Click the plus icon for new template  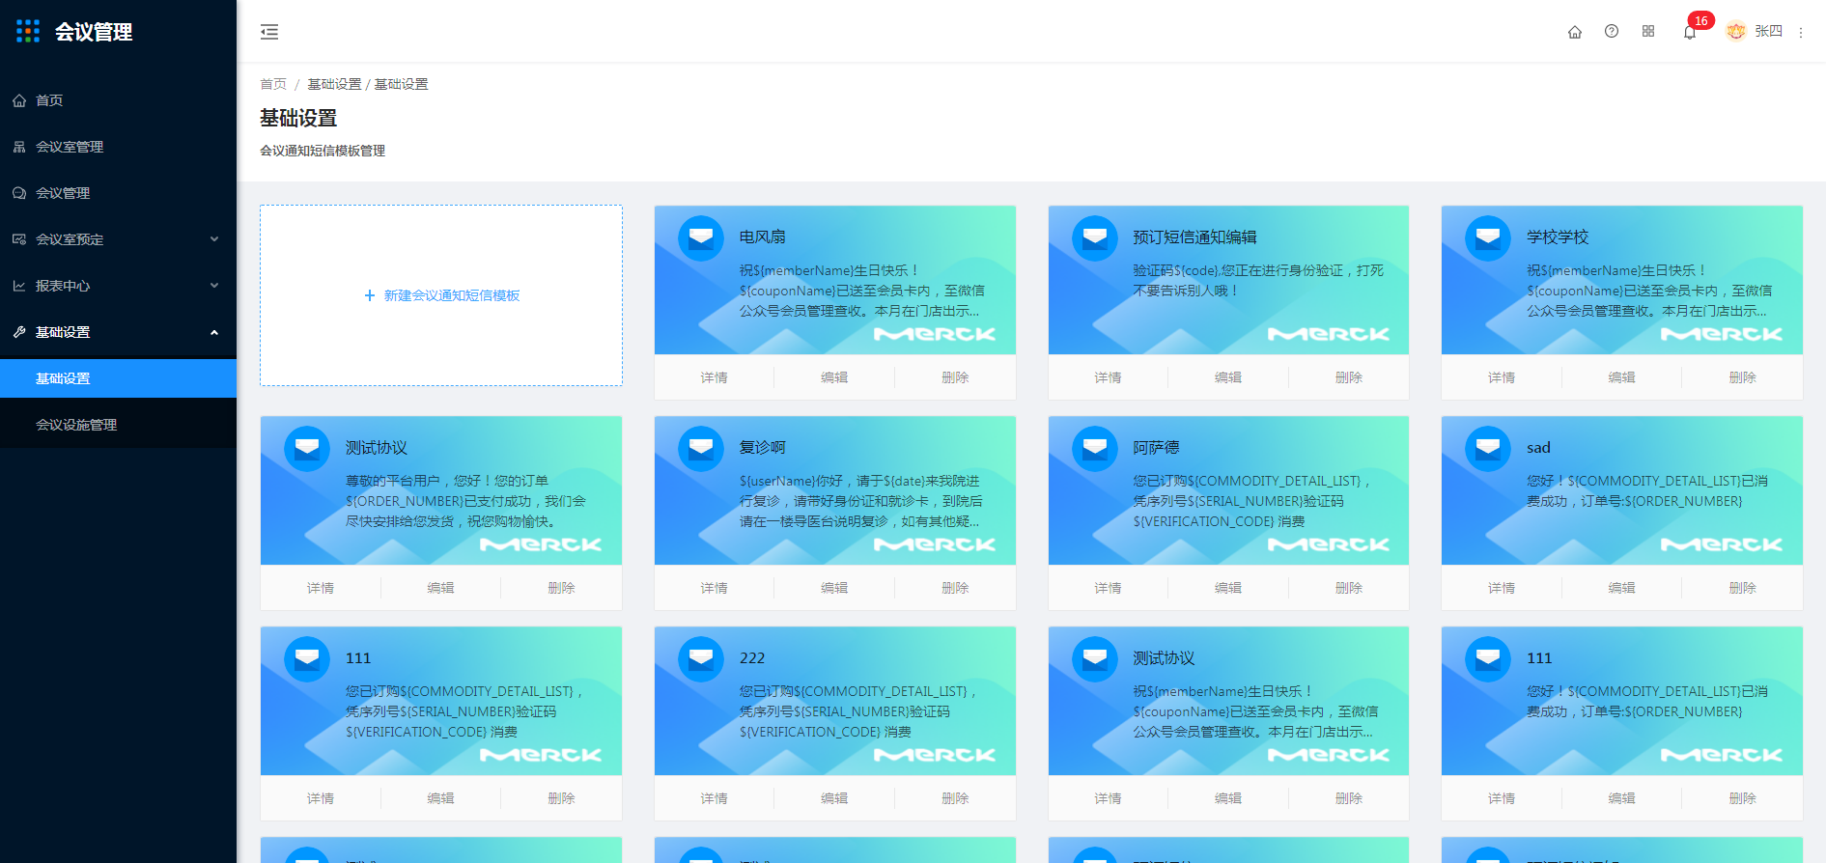370,295
